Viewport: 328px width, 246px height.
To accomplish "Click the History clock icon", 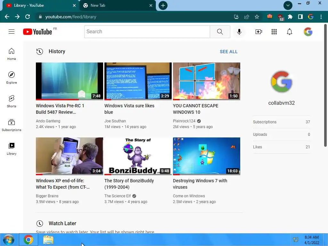I will (x=39, y=52).
